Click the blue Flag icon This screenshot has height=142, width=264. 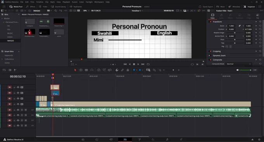tap(134, 70)
